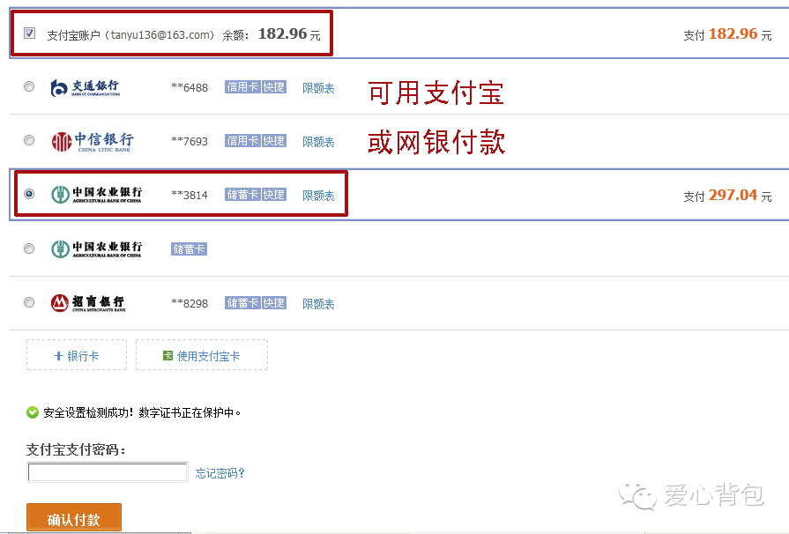
Task: Click card number **3814
Action: tap(190, 195)
